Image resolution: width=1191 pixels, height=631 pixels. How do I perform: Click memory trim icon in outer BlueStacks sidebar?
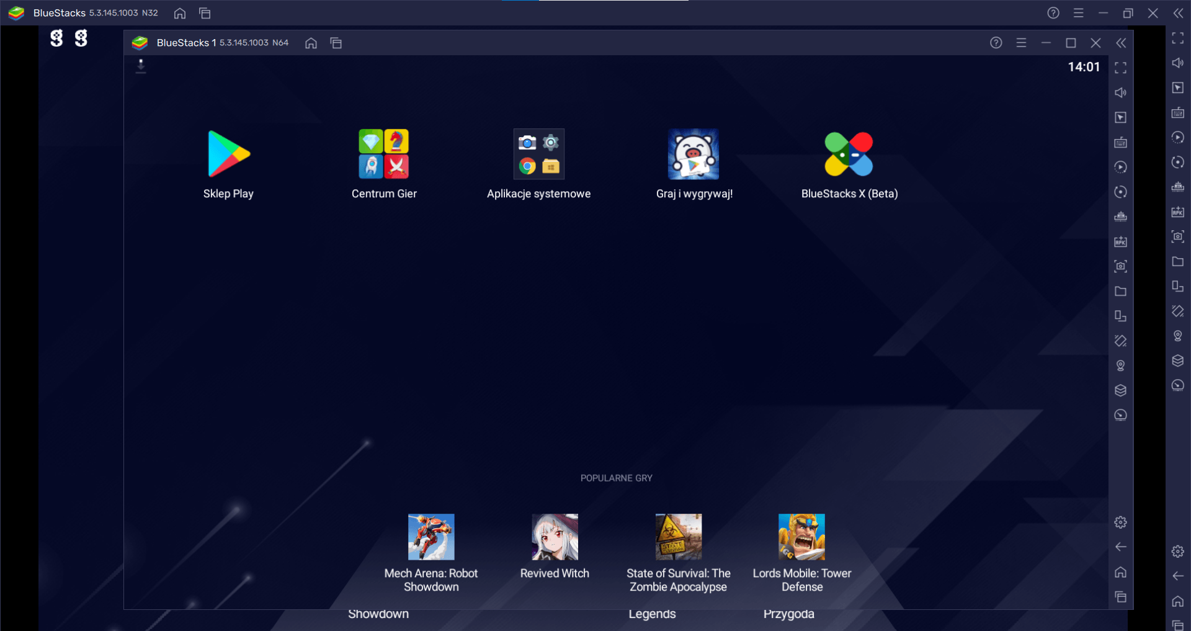[x=1177, y=187]
